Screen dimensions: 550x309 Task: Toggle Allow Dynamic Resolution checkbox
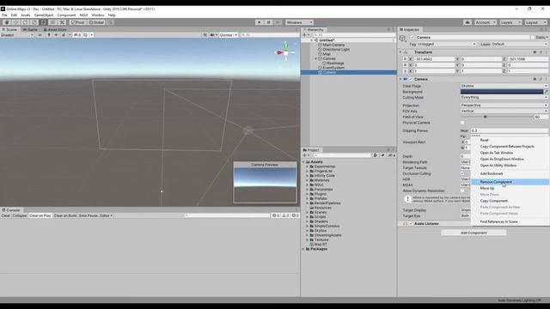(x=462, y=191)
